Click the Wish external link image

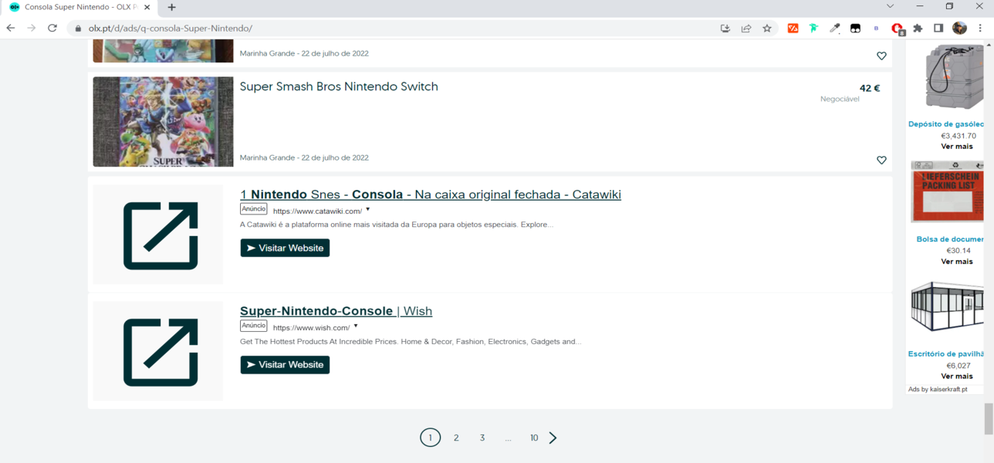tap(158, 351)
